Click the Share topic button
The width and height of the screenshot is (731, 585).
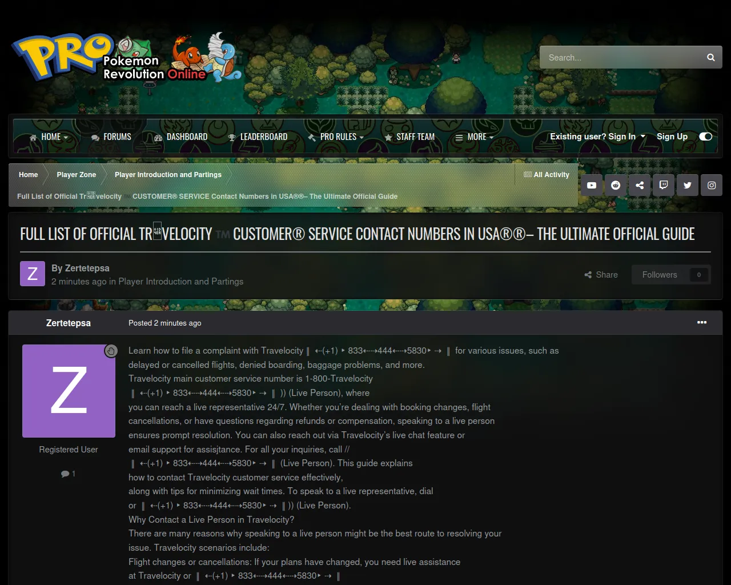(x=601, y=275)
